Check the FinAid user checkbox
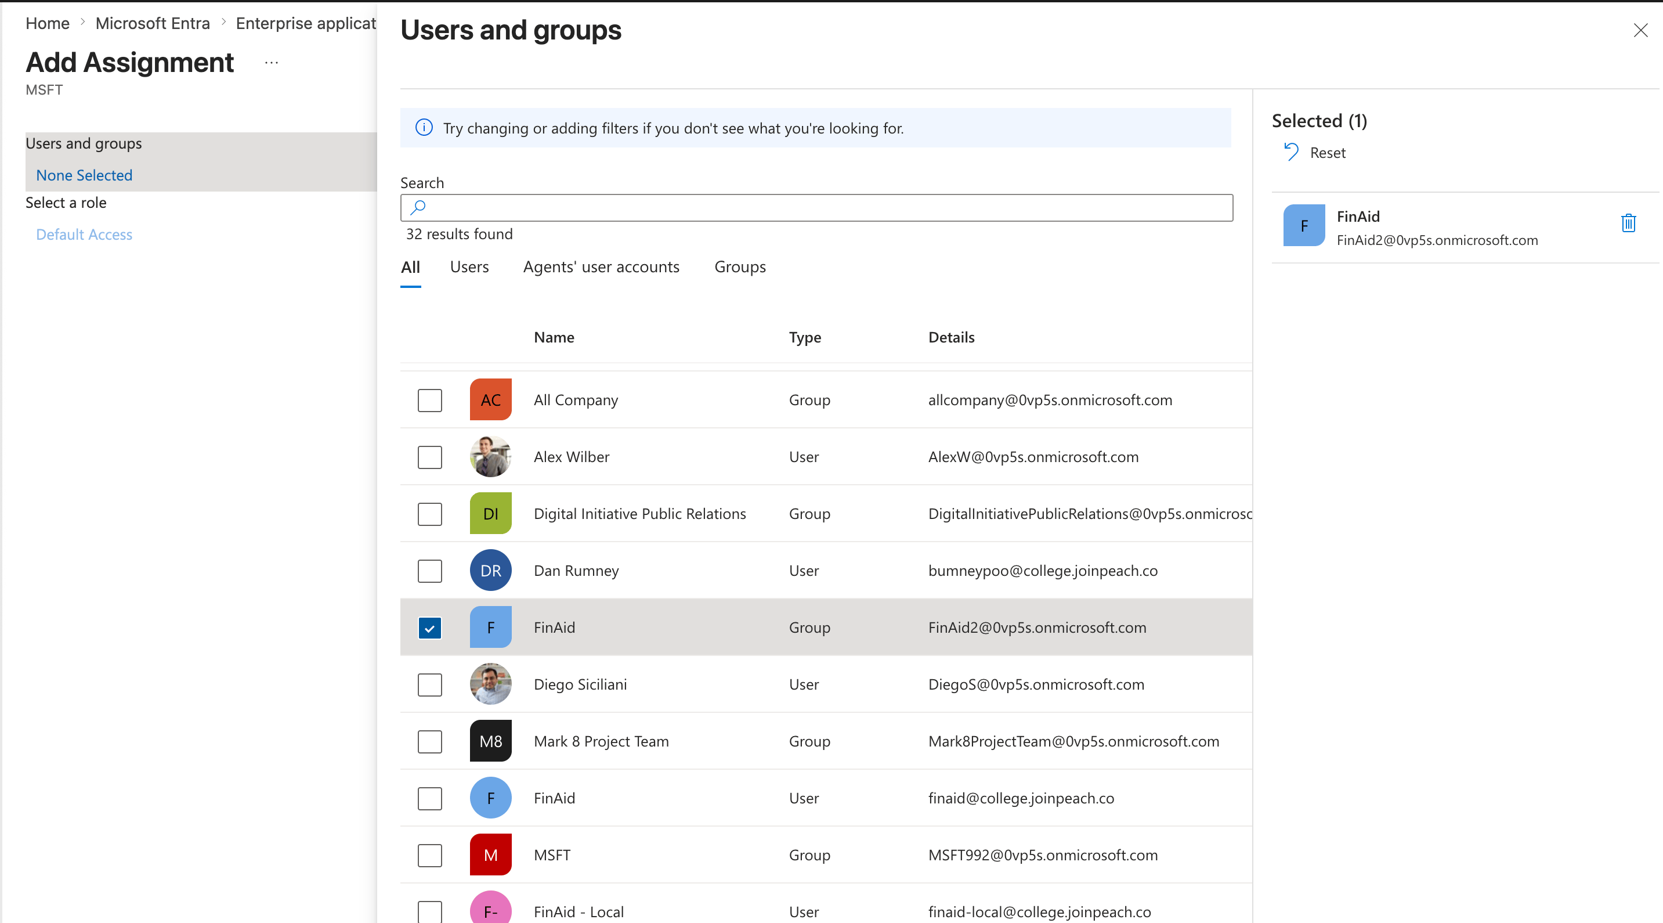This screenshot has width=1663, height=923. pos(430,798)
